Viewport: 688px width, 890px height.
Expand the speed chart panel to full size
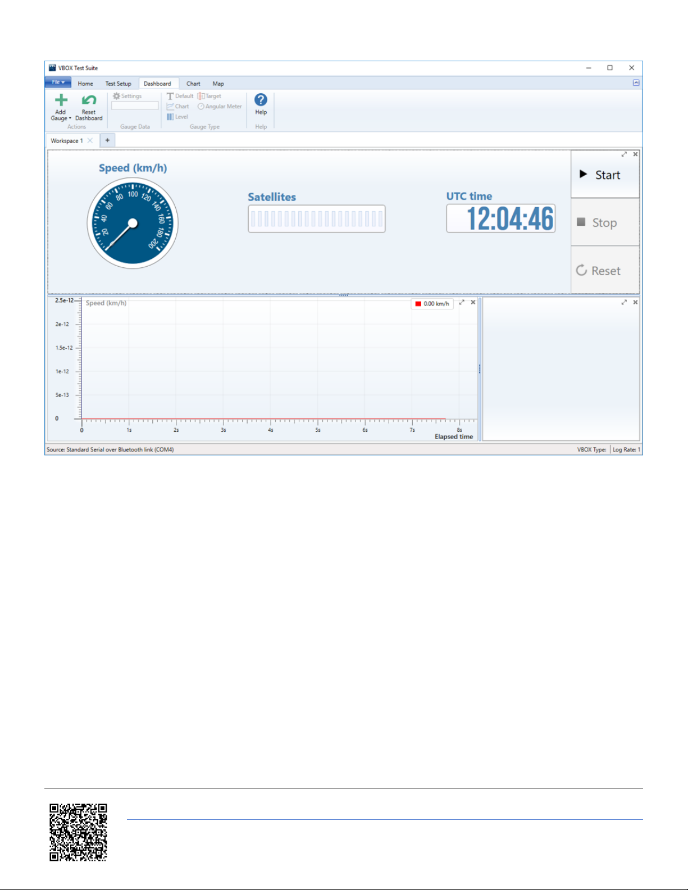462,303
